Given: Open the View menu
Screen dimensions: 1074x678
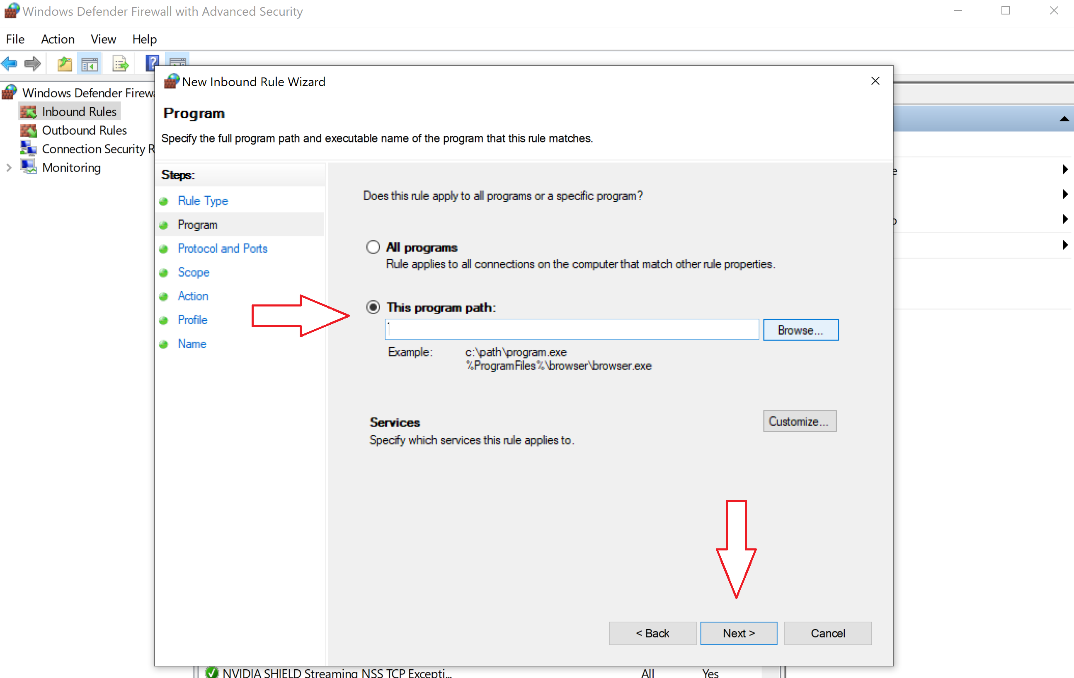Looking at the screenshot, I should (103, 39).
